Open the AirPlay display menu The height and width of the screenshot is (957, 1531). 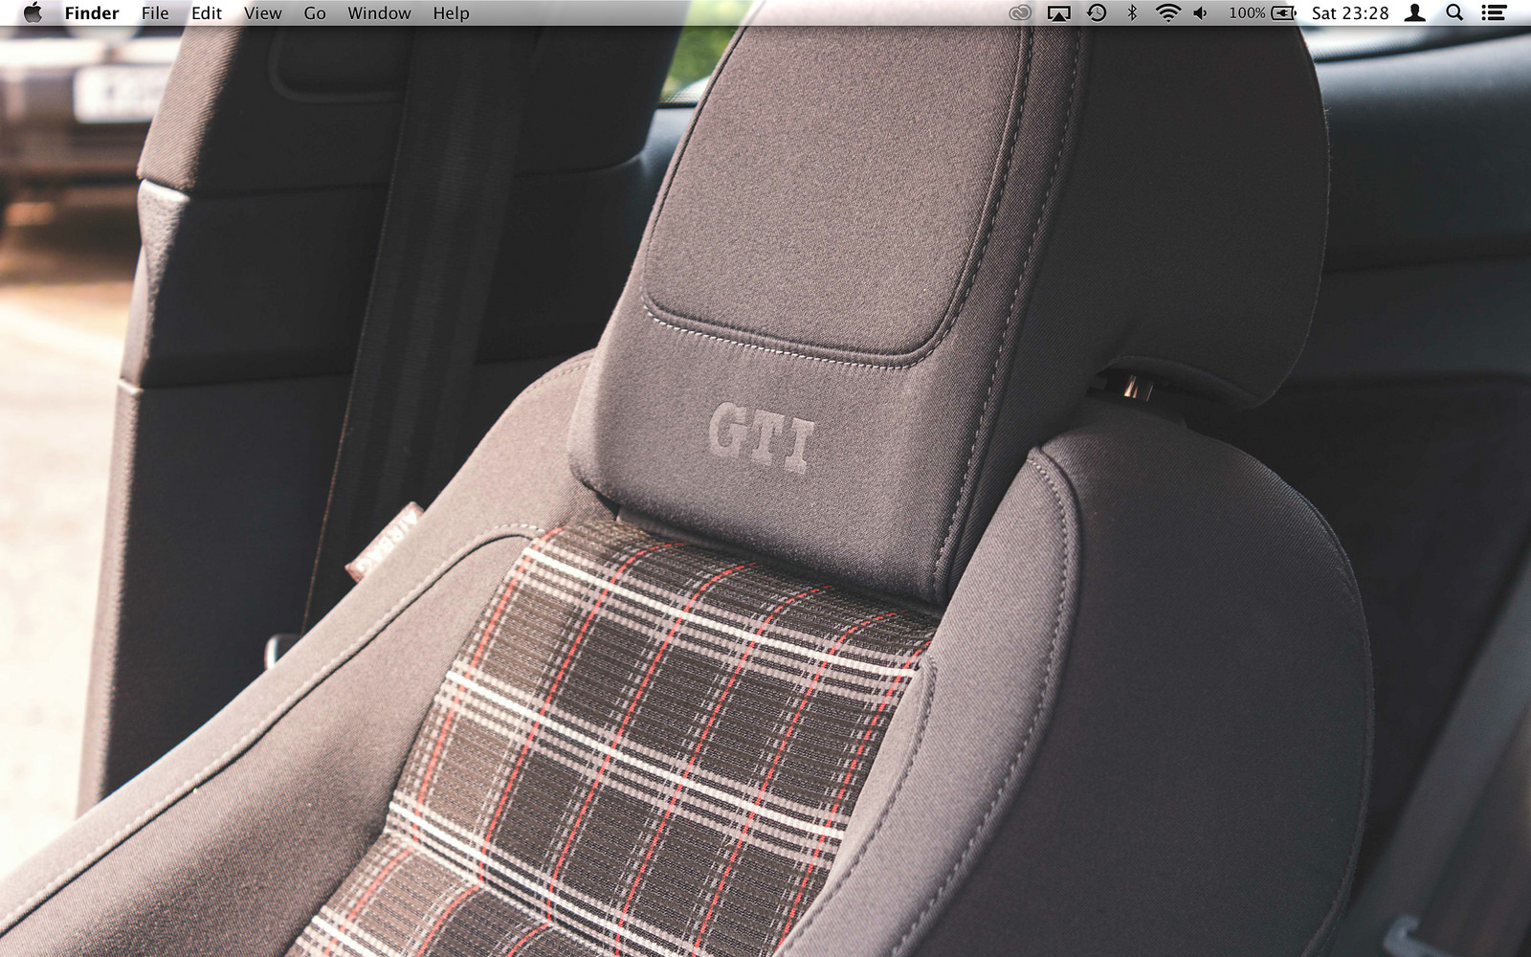pyautogui.click(x=1059, y=12)
